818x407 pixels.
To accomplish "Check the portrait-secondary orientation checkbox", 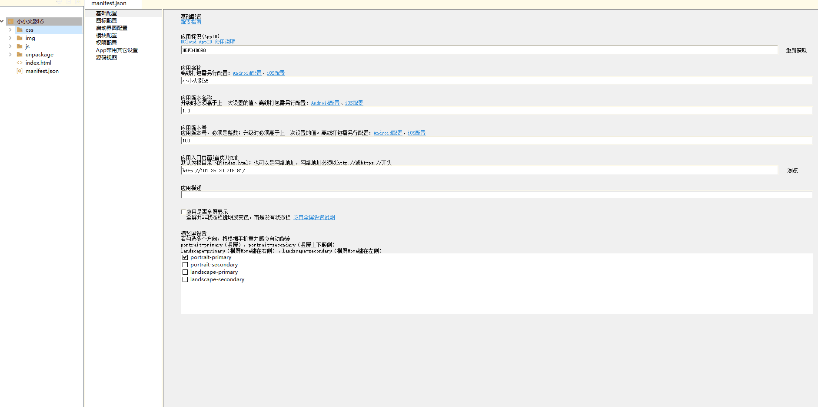I will coord(185,265).
